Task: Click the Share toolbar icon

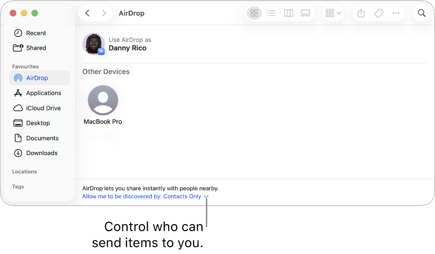Action: pyautogui.click(x=361, y=13)
